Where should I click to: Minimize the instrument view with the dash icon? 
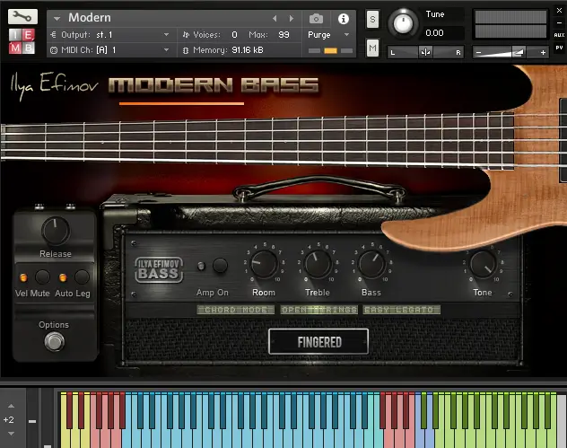[559, 22]
